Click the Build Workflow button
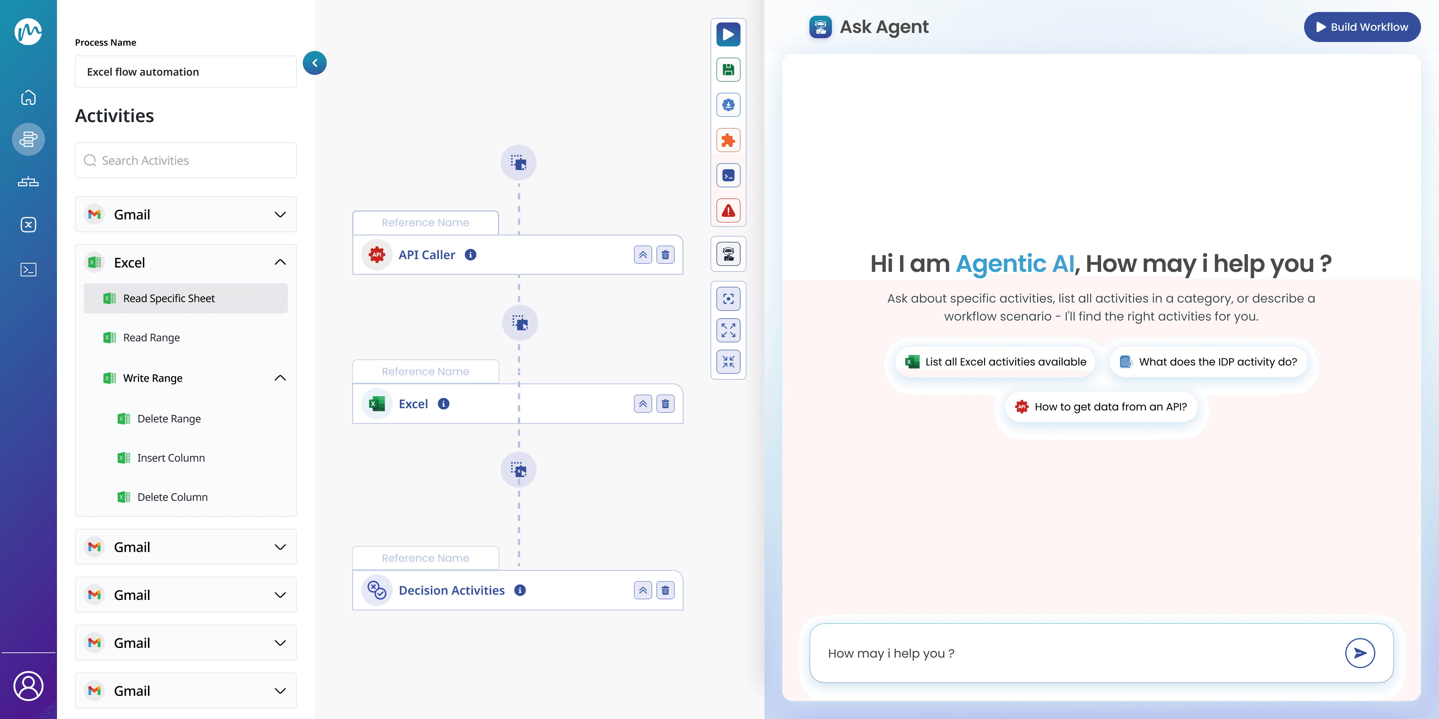1439x719 pixels. [x=1362, y=27]
